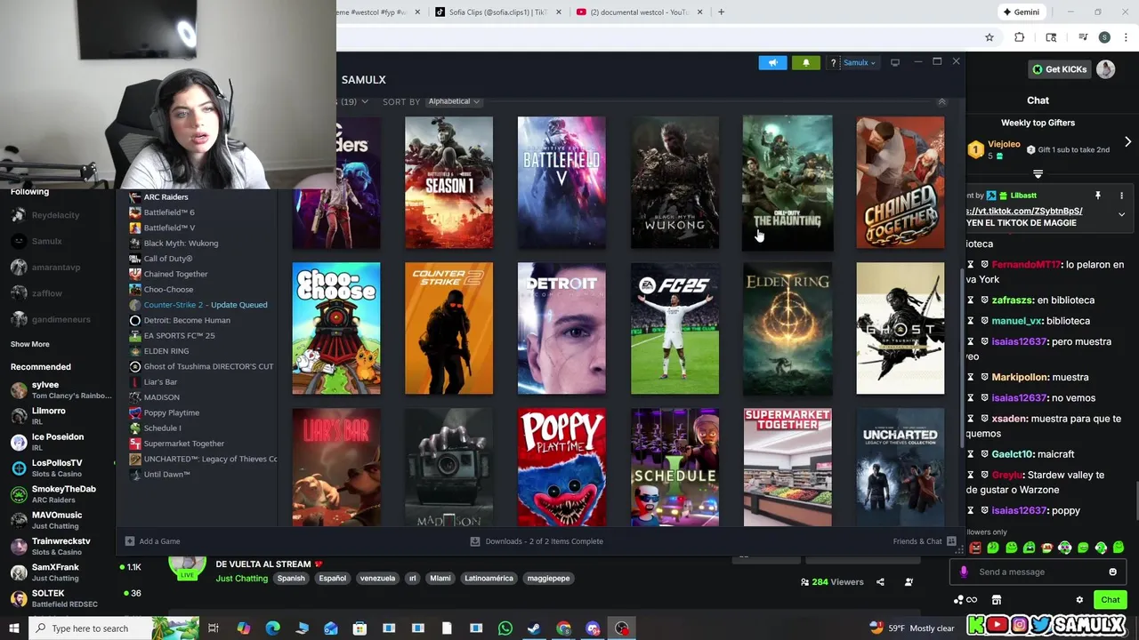The image size is (1139, 640).
Task: Collapse the chat gifters panel toggle
Action: click(1038, 174)
